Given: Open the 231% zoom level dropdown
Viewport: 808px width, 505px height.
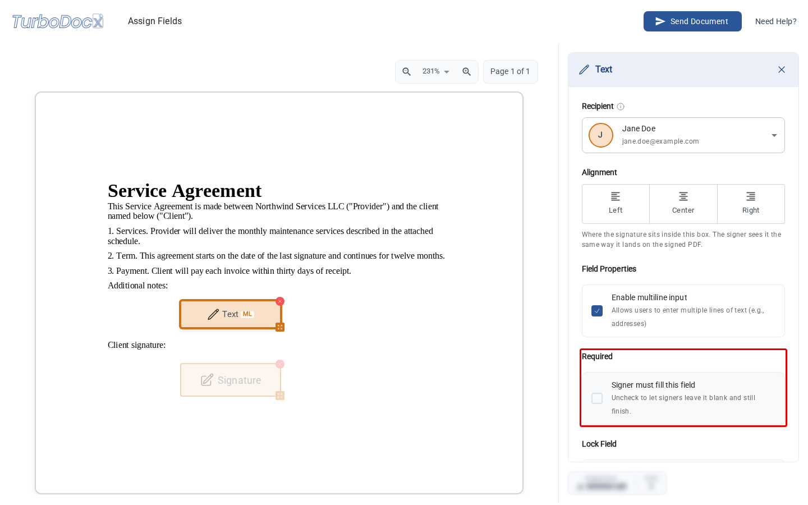Looking at the screenshot, I should 436,72.
